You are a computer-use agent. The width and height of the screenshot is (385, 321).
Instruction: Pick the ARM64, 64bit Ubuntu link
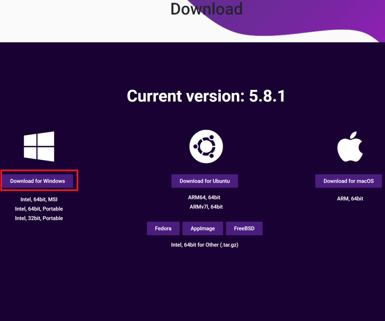tap(204, 197)
